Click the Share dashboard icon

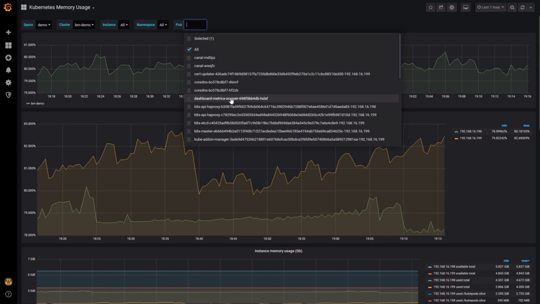pos(441,7)
